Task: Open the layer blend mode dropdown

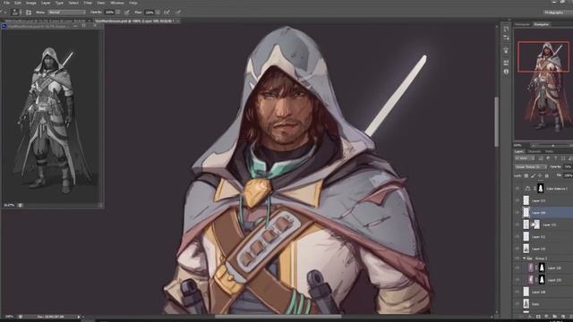Action: [531, 167]
